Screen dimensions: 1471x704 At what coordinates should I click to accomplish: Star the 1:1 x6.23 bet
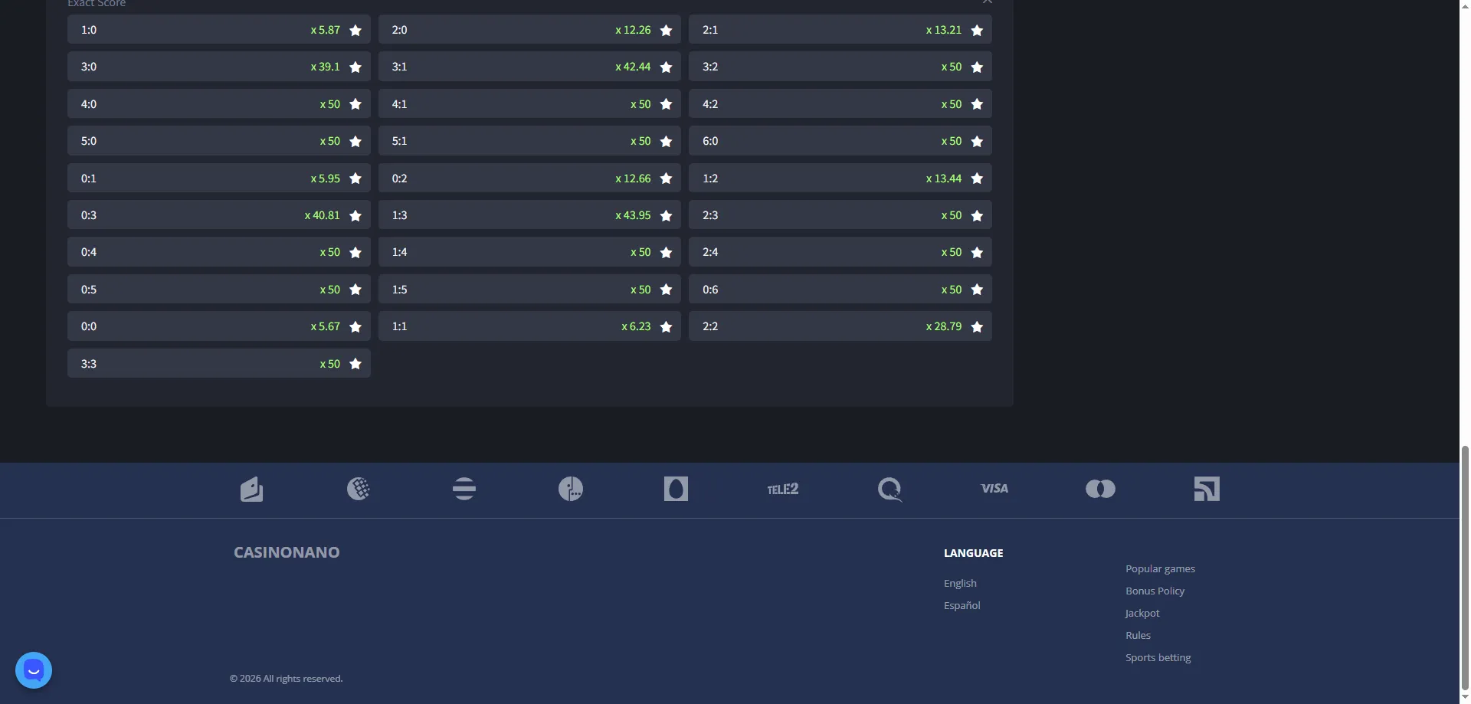point(666,326)
